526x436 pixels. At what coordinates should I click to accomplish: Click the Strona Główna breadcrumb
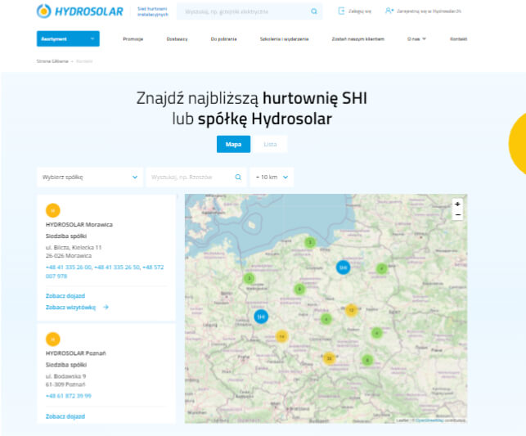coord(52,61)
